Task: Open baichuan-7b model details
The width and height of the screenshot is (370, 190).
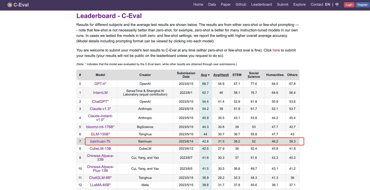Action: (x=100, y=141)
